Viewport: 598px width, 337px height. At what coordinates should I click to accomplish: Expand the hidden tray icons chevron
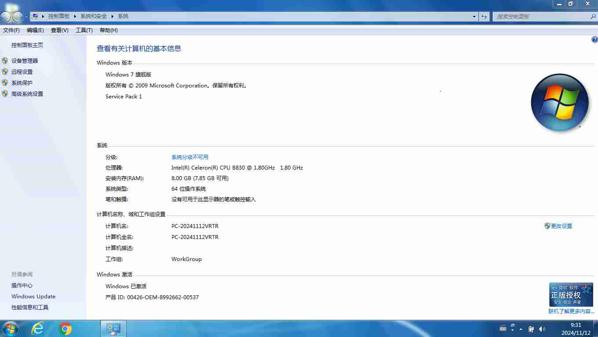(521, 328)
